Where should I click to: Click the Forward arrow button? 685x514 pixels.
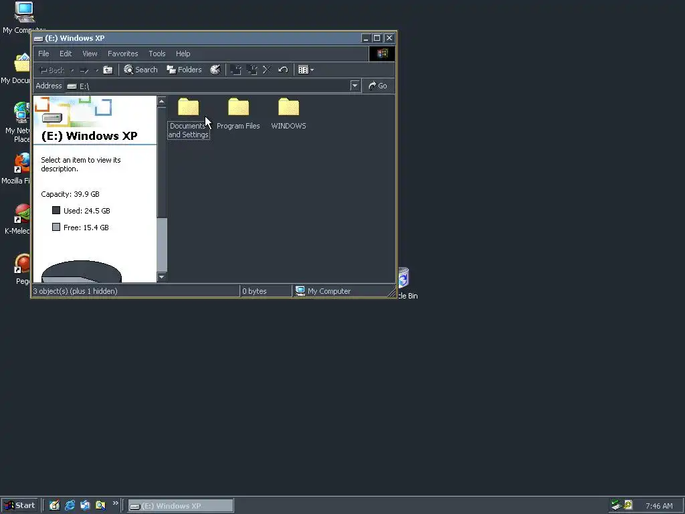pos(84,70)
